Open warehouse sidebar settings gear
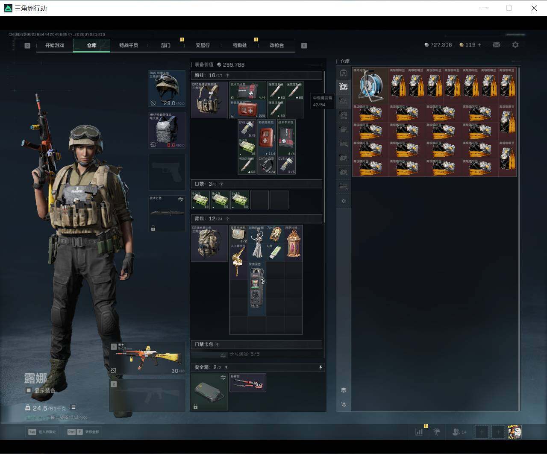Viewport: 547px width, 454px height. click(344, 201)
